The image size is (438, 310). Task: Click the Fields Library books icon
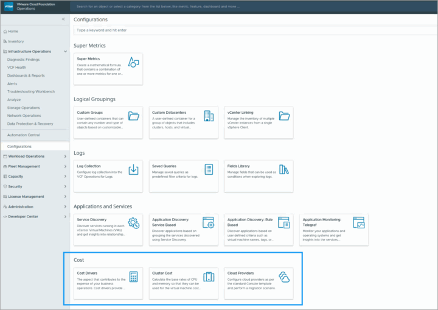[x=284, y=169]
